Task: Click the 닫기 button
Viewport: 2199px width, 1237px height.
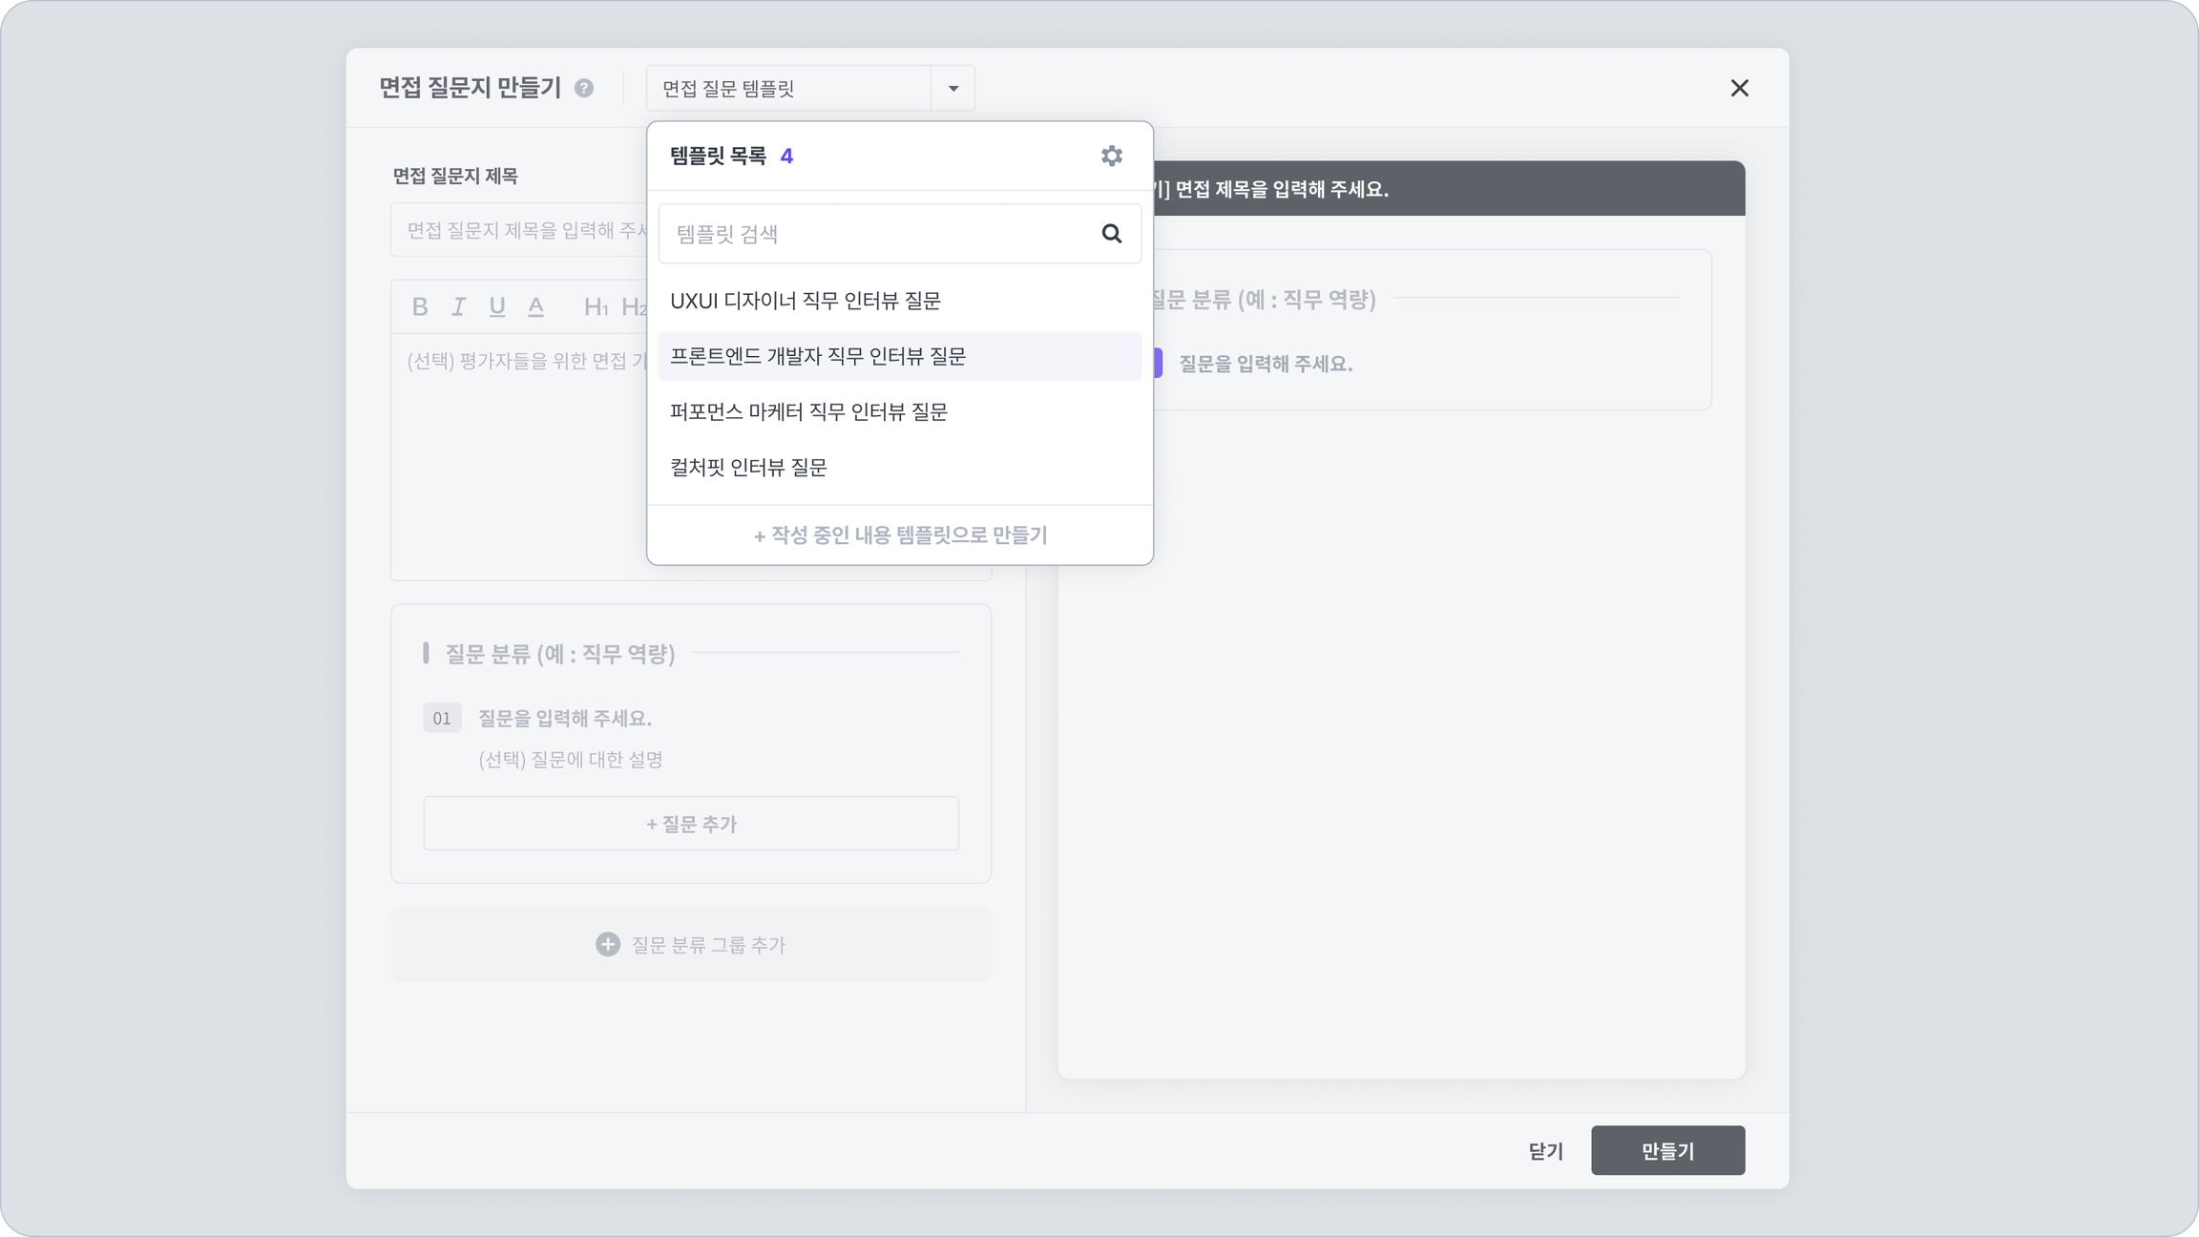Action: tap(1545, 1151)
